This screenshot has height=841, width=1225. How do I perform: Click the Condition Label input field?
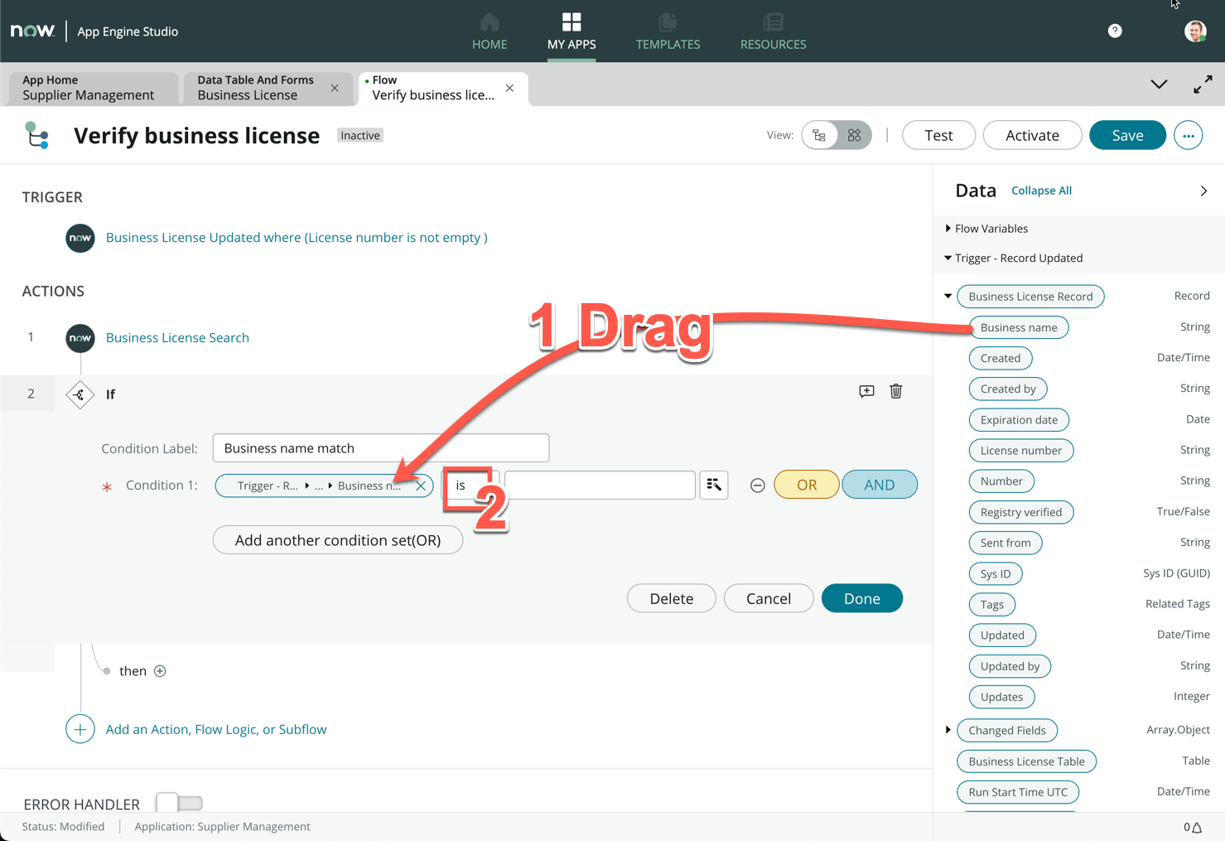pos(380,448)
